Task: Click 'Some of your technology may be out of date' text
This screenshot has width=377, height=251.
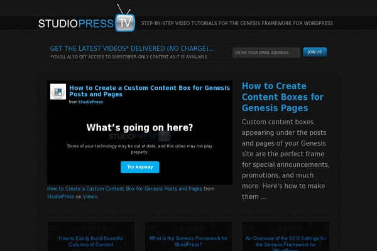Action: (139, 149)
